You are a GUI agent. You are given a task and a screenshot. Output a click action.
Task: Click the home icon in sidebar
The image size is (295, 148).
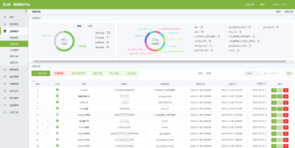(x=5, y=17)
